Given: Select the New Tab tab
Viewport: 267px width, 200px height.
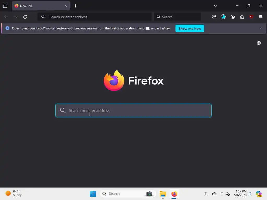Looking at the screenshot, I should pos(41,6).
